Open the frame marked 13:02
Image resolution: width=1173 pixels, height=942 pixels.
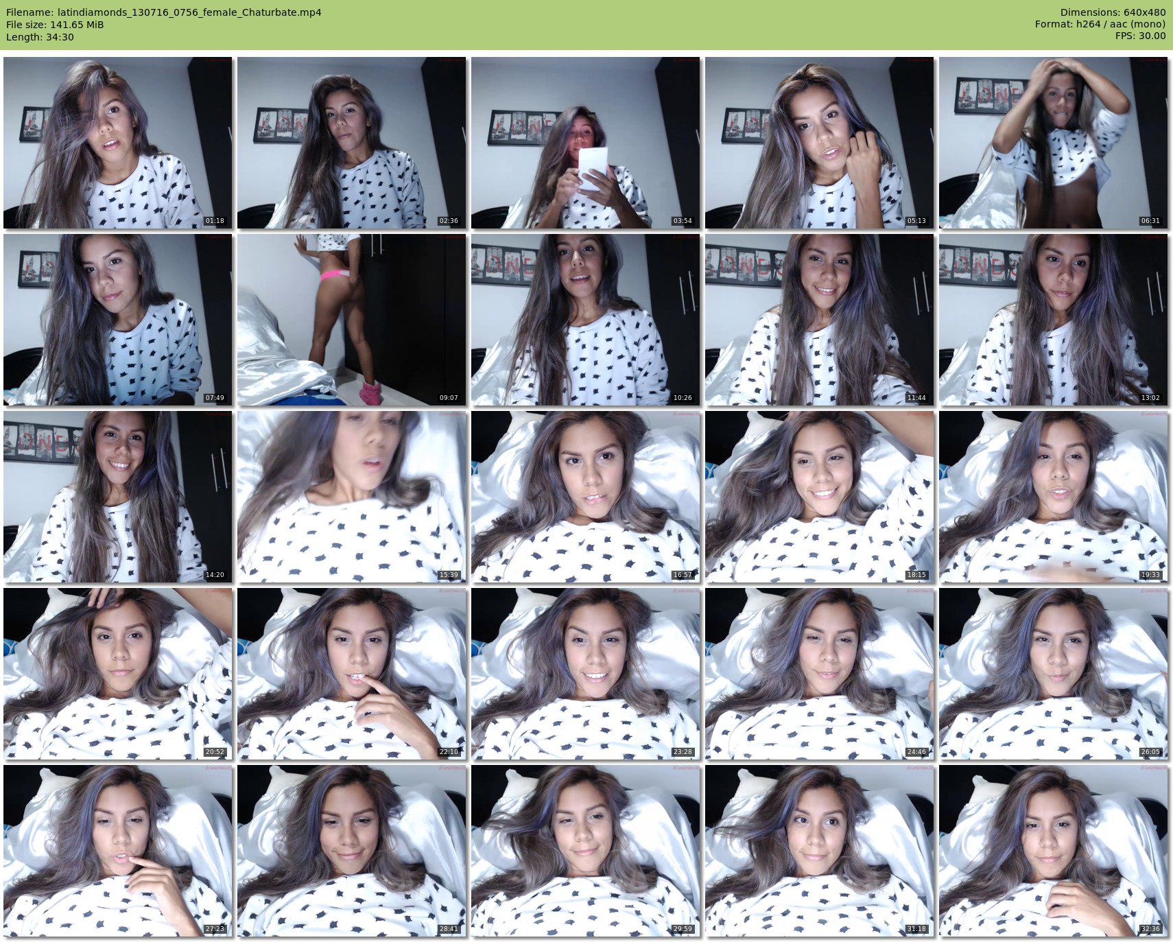click(1053, 320)
